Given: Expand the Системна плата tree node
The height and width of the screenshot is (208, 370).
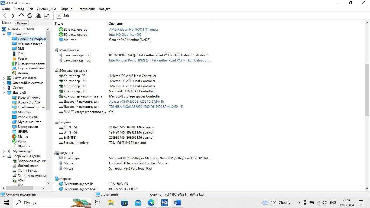Looking at the screenshot, I should tap(4, 78).
